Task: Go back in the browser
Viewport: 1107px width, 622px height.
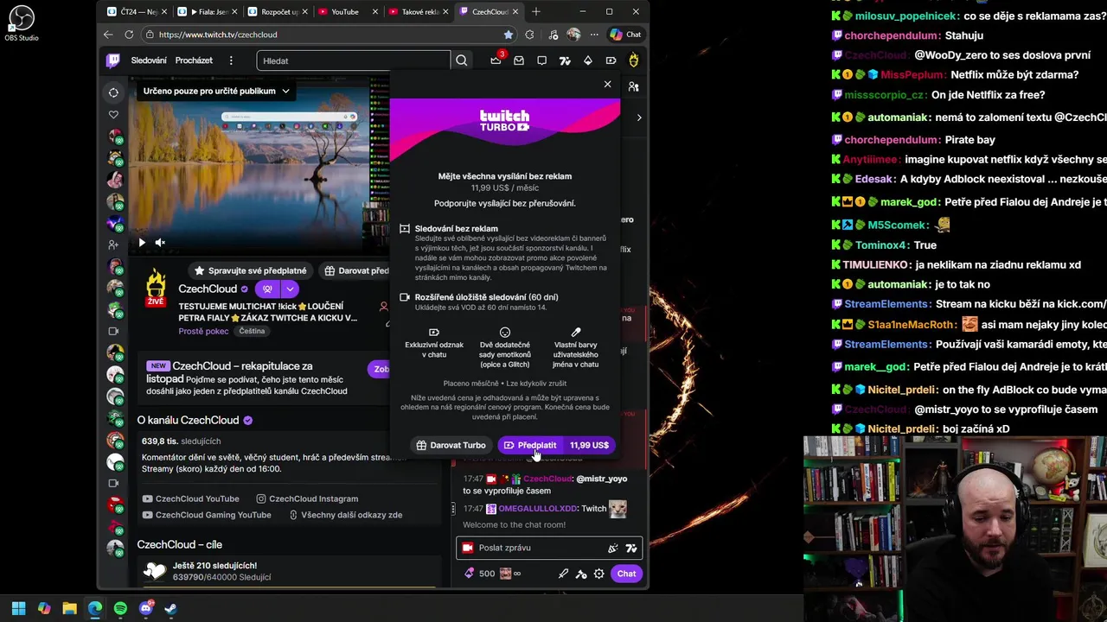Action: point(108,35)
